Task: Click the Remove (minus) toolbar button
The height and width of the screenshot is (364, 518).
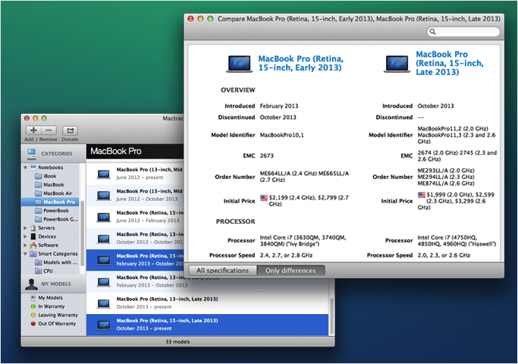Action: (49, 130)
